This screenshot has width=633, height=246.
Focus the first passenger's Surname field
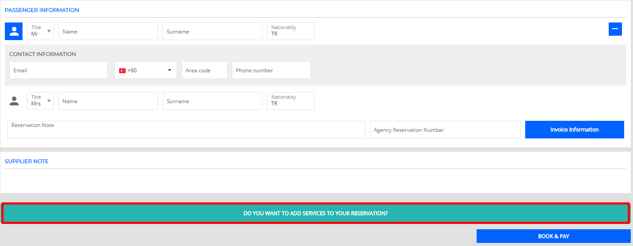212,31
